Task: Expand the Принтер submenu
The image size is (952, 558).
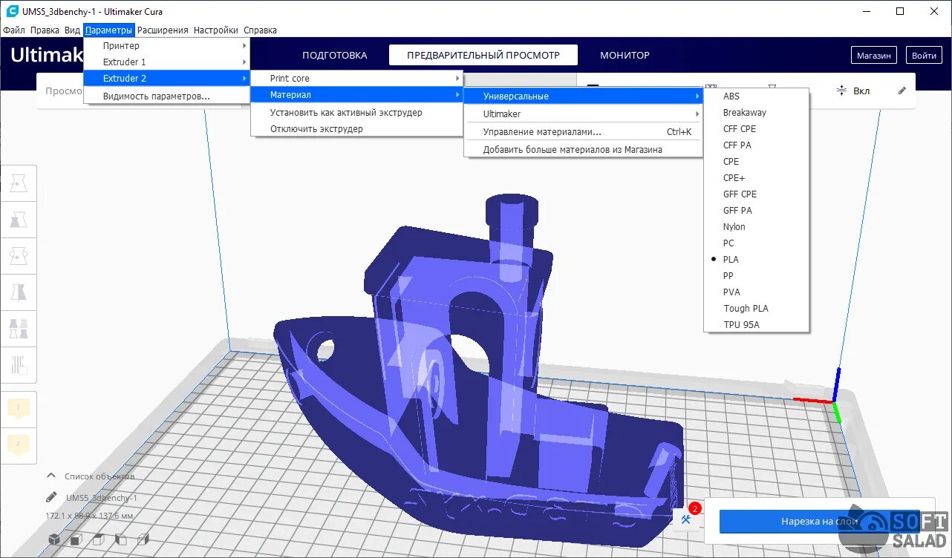Action: pyautogui.click(x=166, y=46)
